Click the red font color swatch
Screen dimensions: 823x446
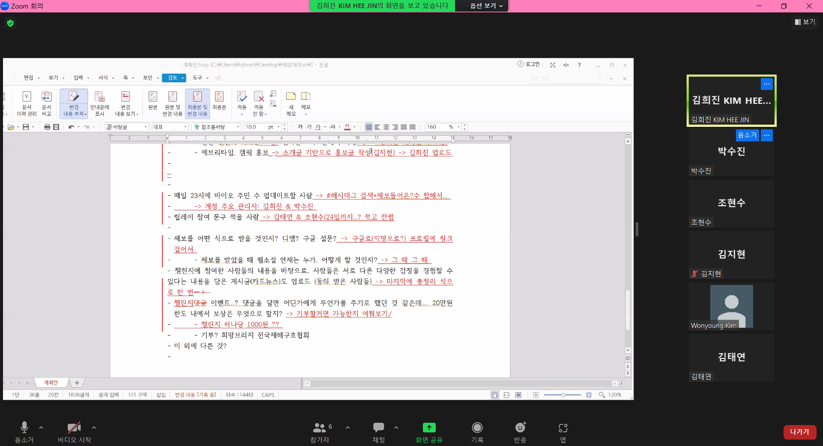click(x=347, y=127)
